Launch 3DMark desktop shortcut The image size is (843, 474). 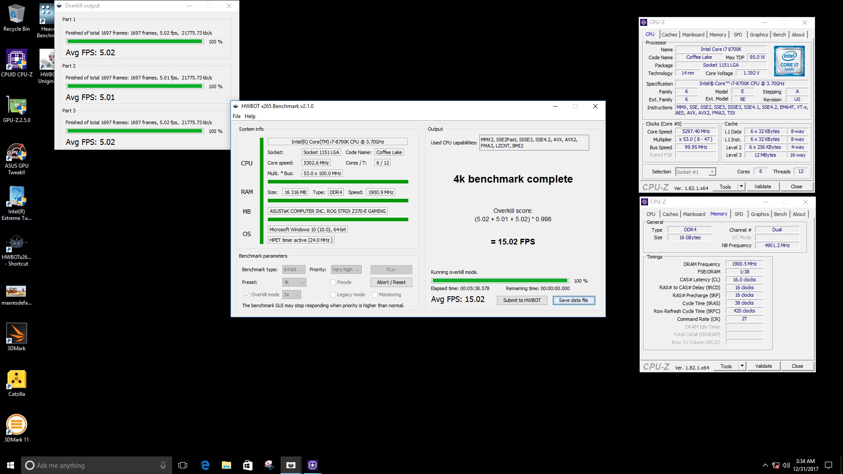point(17,337)
